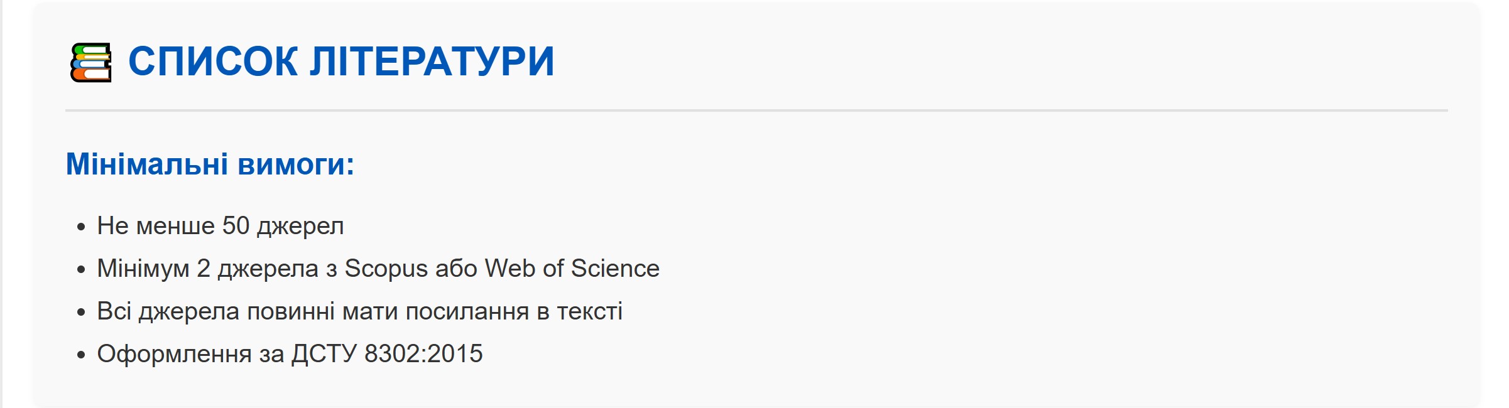Viewport: 1509px width, 408px height.
Task: Click the horizontal divider under the heading
Action: (x=756, y=110)
